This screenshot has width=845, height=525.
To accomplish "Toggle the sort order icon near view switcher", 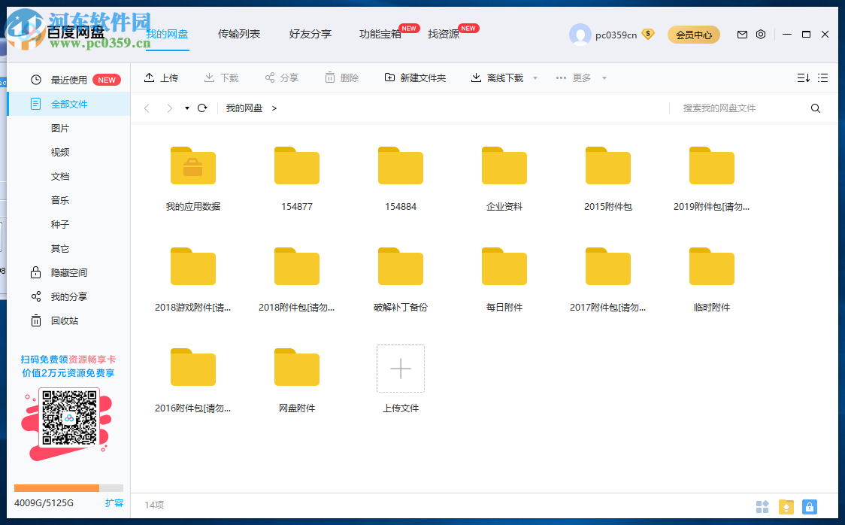I will pos(802,77).
